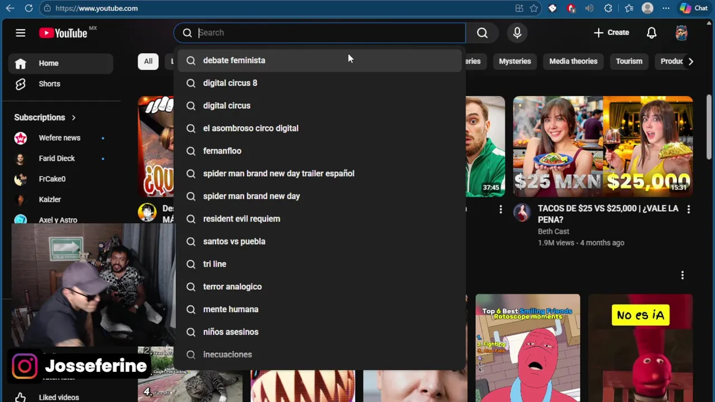Open the YouTube guide hamburger menu
715x402 pixels.
pyautogui.click(x=21, y=33)
